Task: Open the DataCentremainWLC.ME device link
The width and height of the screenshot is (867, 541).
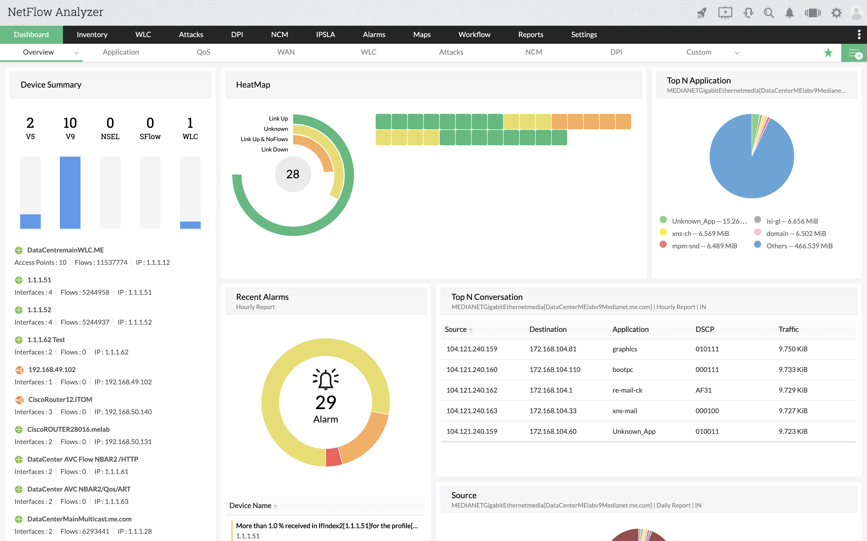Action: click(x=65, y=250)
